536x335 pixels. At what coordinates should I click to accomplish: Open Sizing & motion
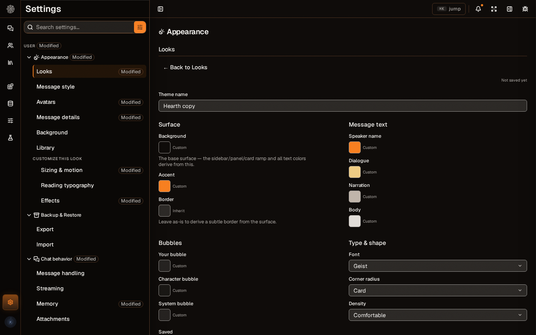point(92,170)
